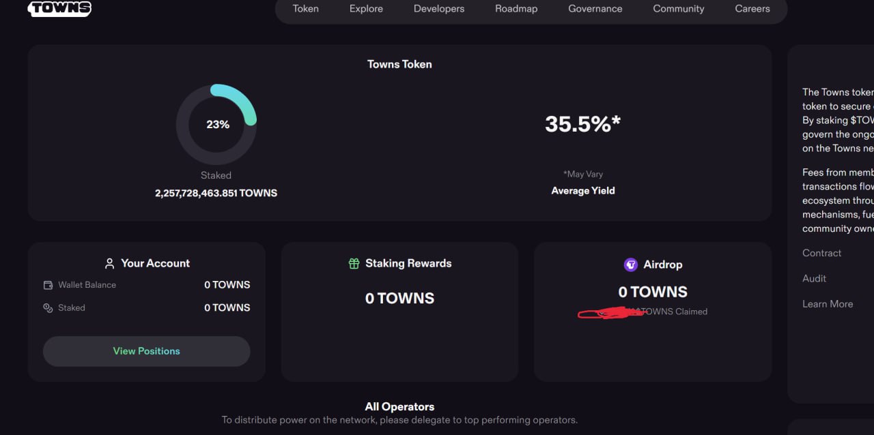The height and width of the screenshot is (435, 874).
Task: Click the purple Airdrop token icon
Action: (x=631, y=265)
